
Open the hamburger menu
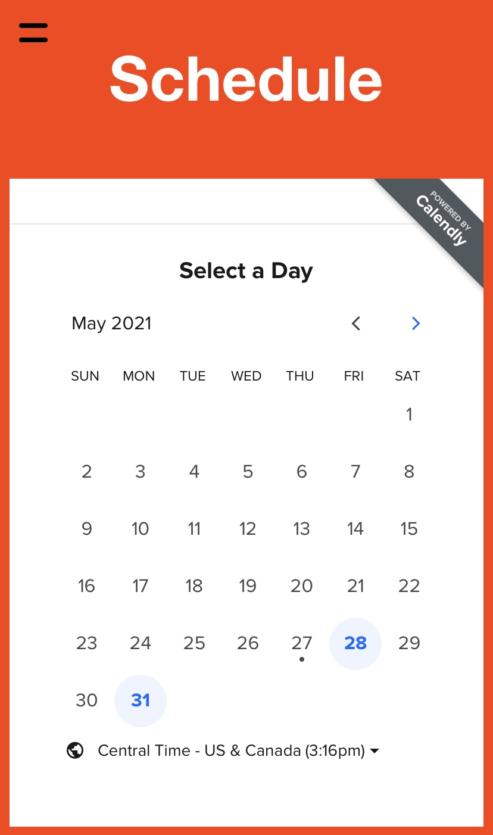point(33,33)
